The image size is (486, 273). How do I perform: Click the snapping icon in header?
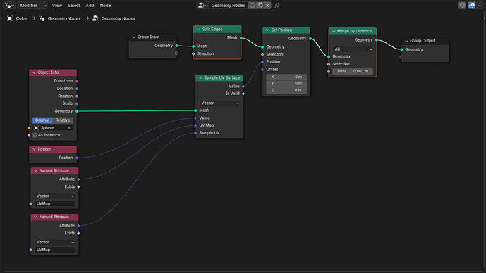click(462, 5)
